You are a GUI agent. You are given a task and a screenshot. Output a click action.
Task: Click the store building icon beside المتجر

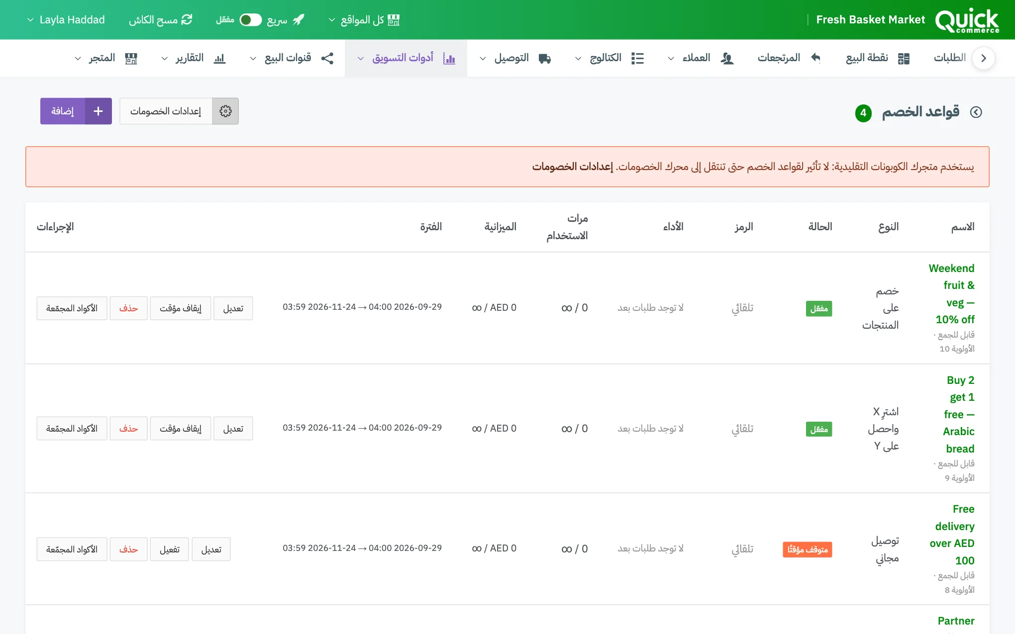[131, 59]
